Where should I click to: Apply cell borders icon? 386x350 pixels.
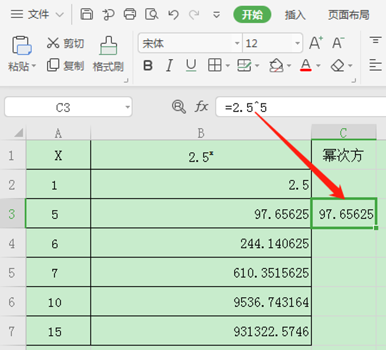tap(215, 66)
